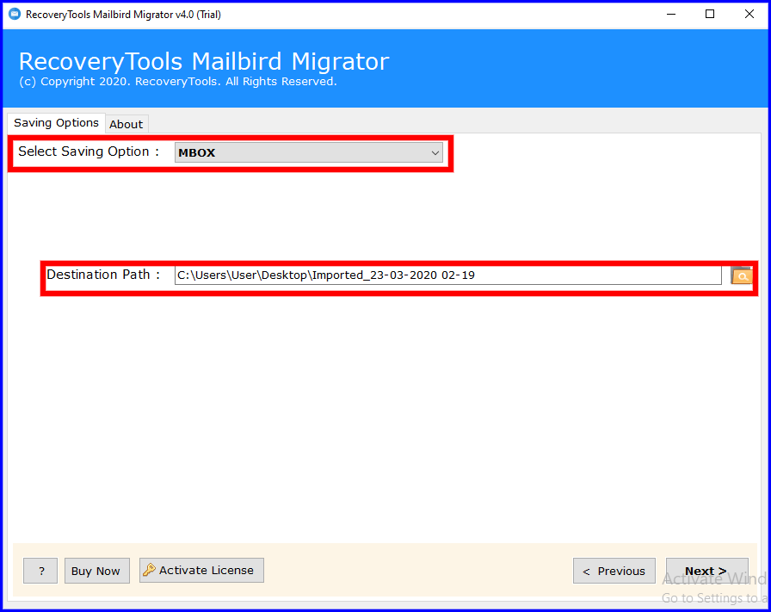The height and width of the screenshot is (612, 771).
Task: Click the question mark help button
Action: pos(40,571)
